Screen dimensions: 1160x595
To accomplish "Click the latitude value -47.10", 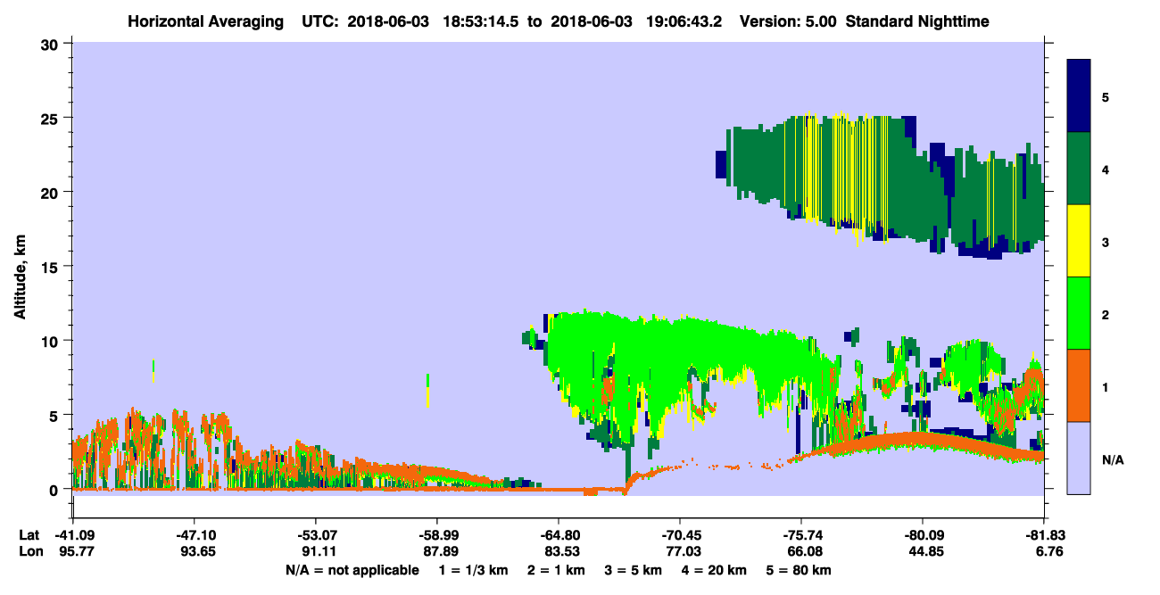I will pyautogui.click(x=195, y=535).
